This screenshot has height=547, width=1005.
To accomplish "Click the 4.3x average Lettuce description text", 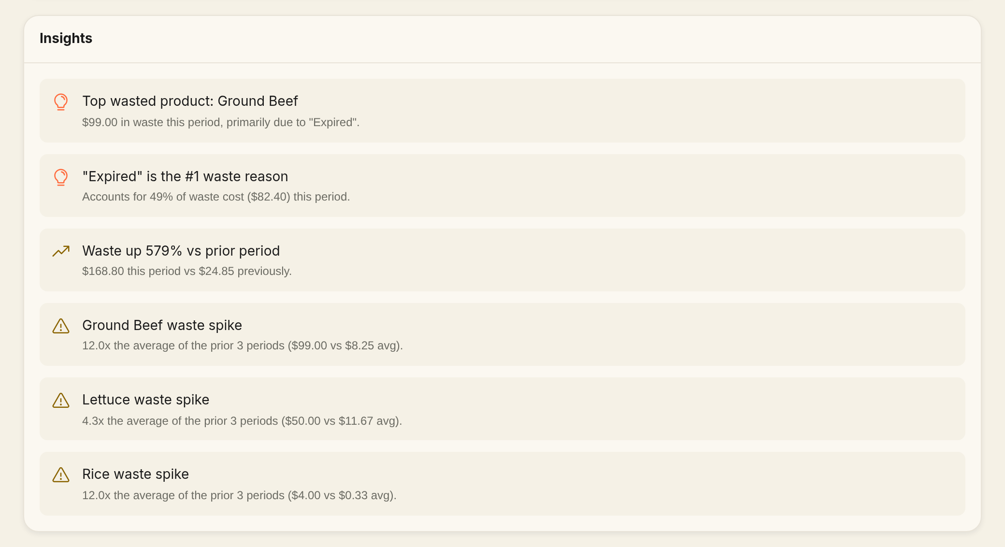I will coord(242,421).
